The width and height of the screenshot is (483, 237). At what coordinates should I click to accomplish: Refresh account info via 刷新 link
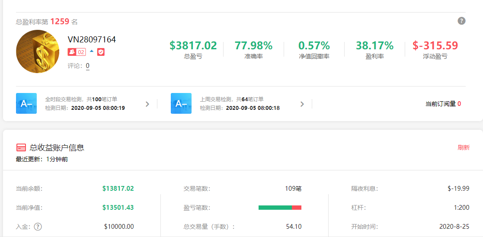(464, 147)
